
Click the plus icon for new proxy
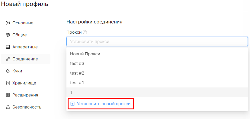point(72,104)
